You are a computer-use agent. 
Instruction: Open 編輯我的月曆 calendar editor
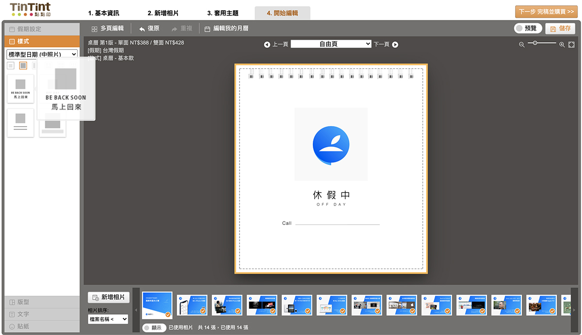[x=226, y=29]
